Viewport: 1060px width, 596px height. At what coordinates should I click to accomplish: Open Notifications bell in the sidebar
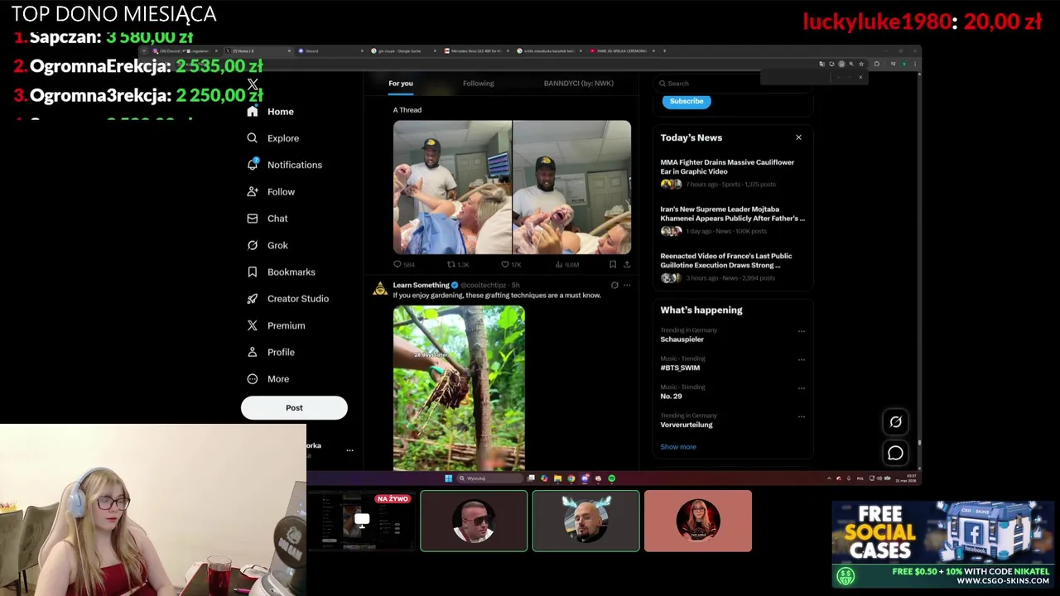click(x=285, y=165)
